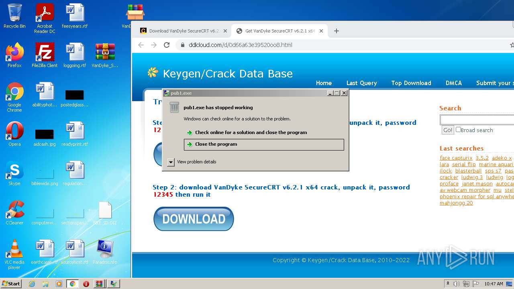Select the FILE_ID.DIZ file icon

pyautogui.click(x=105, y=213)
